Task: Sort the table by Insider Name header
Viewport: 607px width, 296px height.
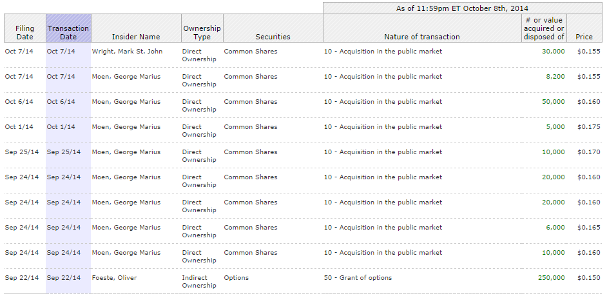Action: coord(136,37)
